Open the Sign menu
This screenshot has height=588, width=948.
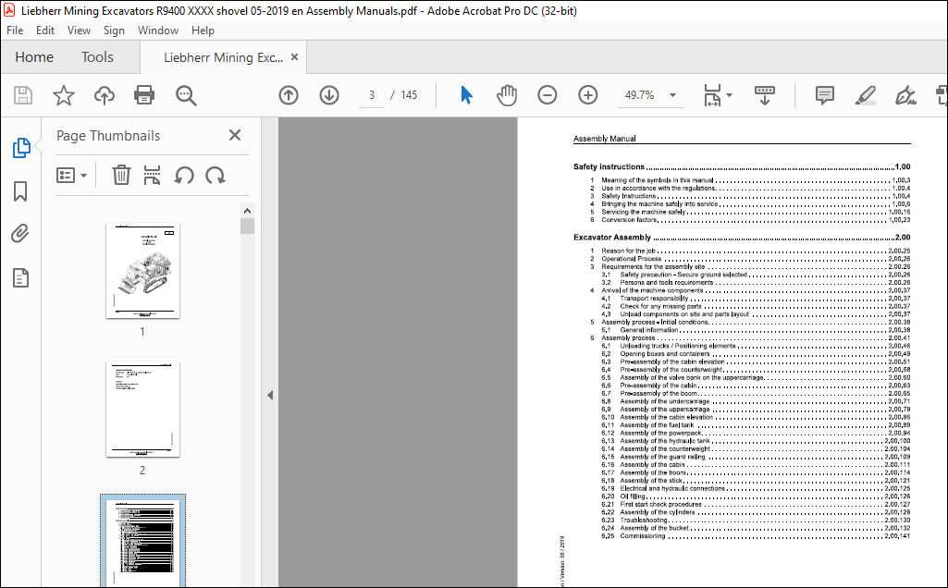(114, 31)
